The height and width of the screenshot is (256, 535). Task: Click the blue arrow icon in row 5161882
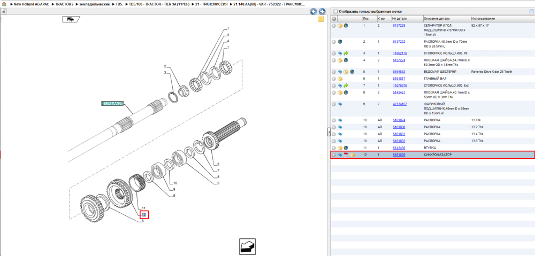tap(340, 141)
